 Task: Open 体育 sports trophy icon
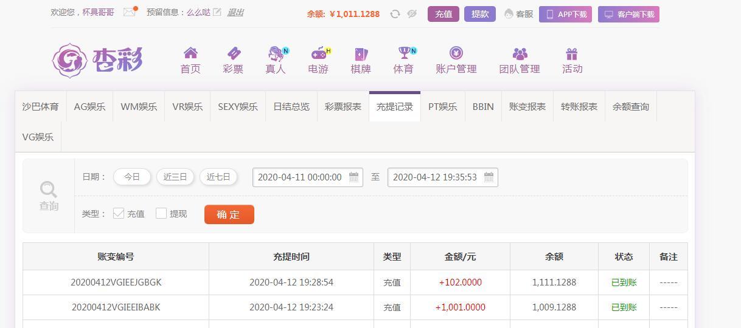click(x=404, y=53)
